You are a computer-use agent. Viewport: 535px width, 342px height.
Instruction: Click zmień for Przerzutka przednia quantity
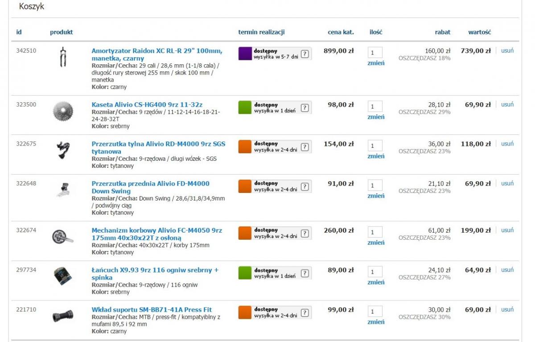376,196
